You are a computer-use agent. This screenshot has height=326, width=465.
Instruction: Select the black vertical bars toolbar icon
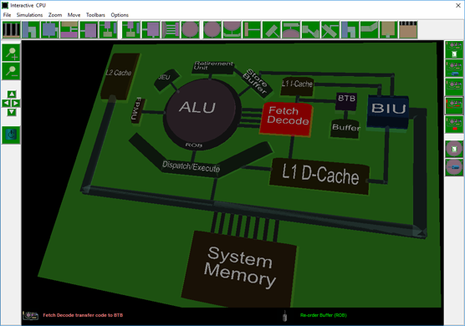click(x=11, y=29)
